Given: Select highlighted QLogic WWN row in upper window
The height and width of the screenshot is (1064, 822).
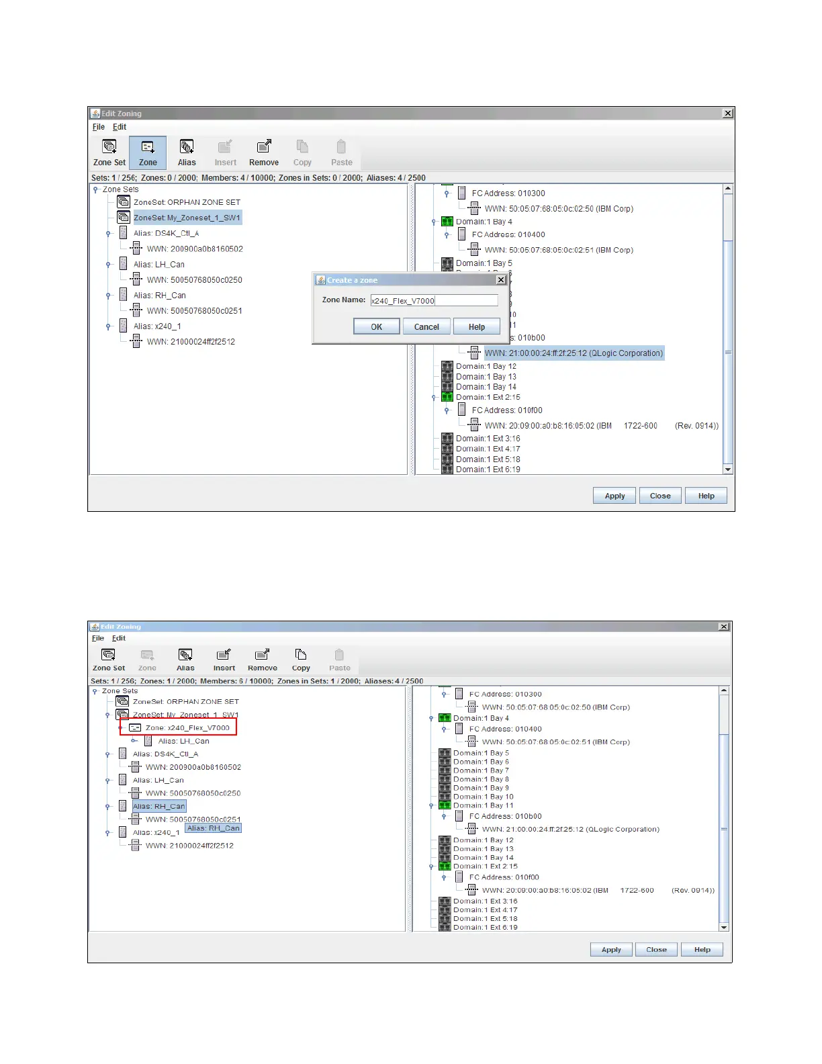Looking at the screenshot, I should pyautogui.click(x=574, y=353).
